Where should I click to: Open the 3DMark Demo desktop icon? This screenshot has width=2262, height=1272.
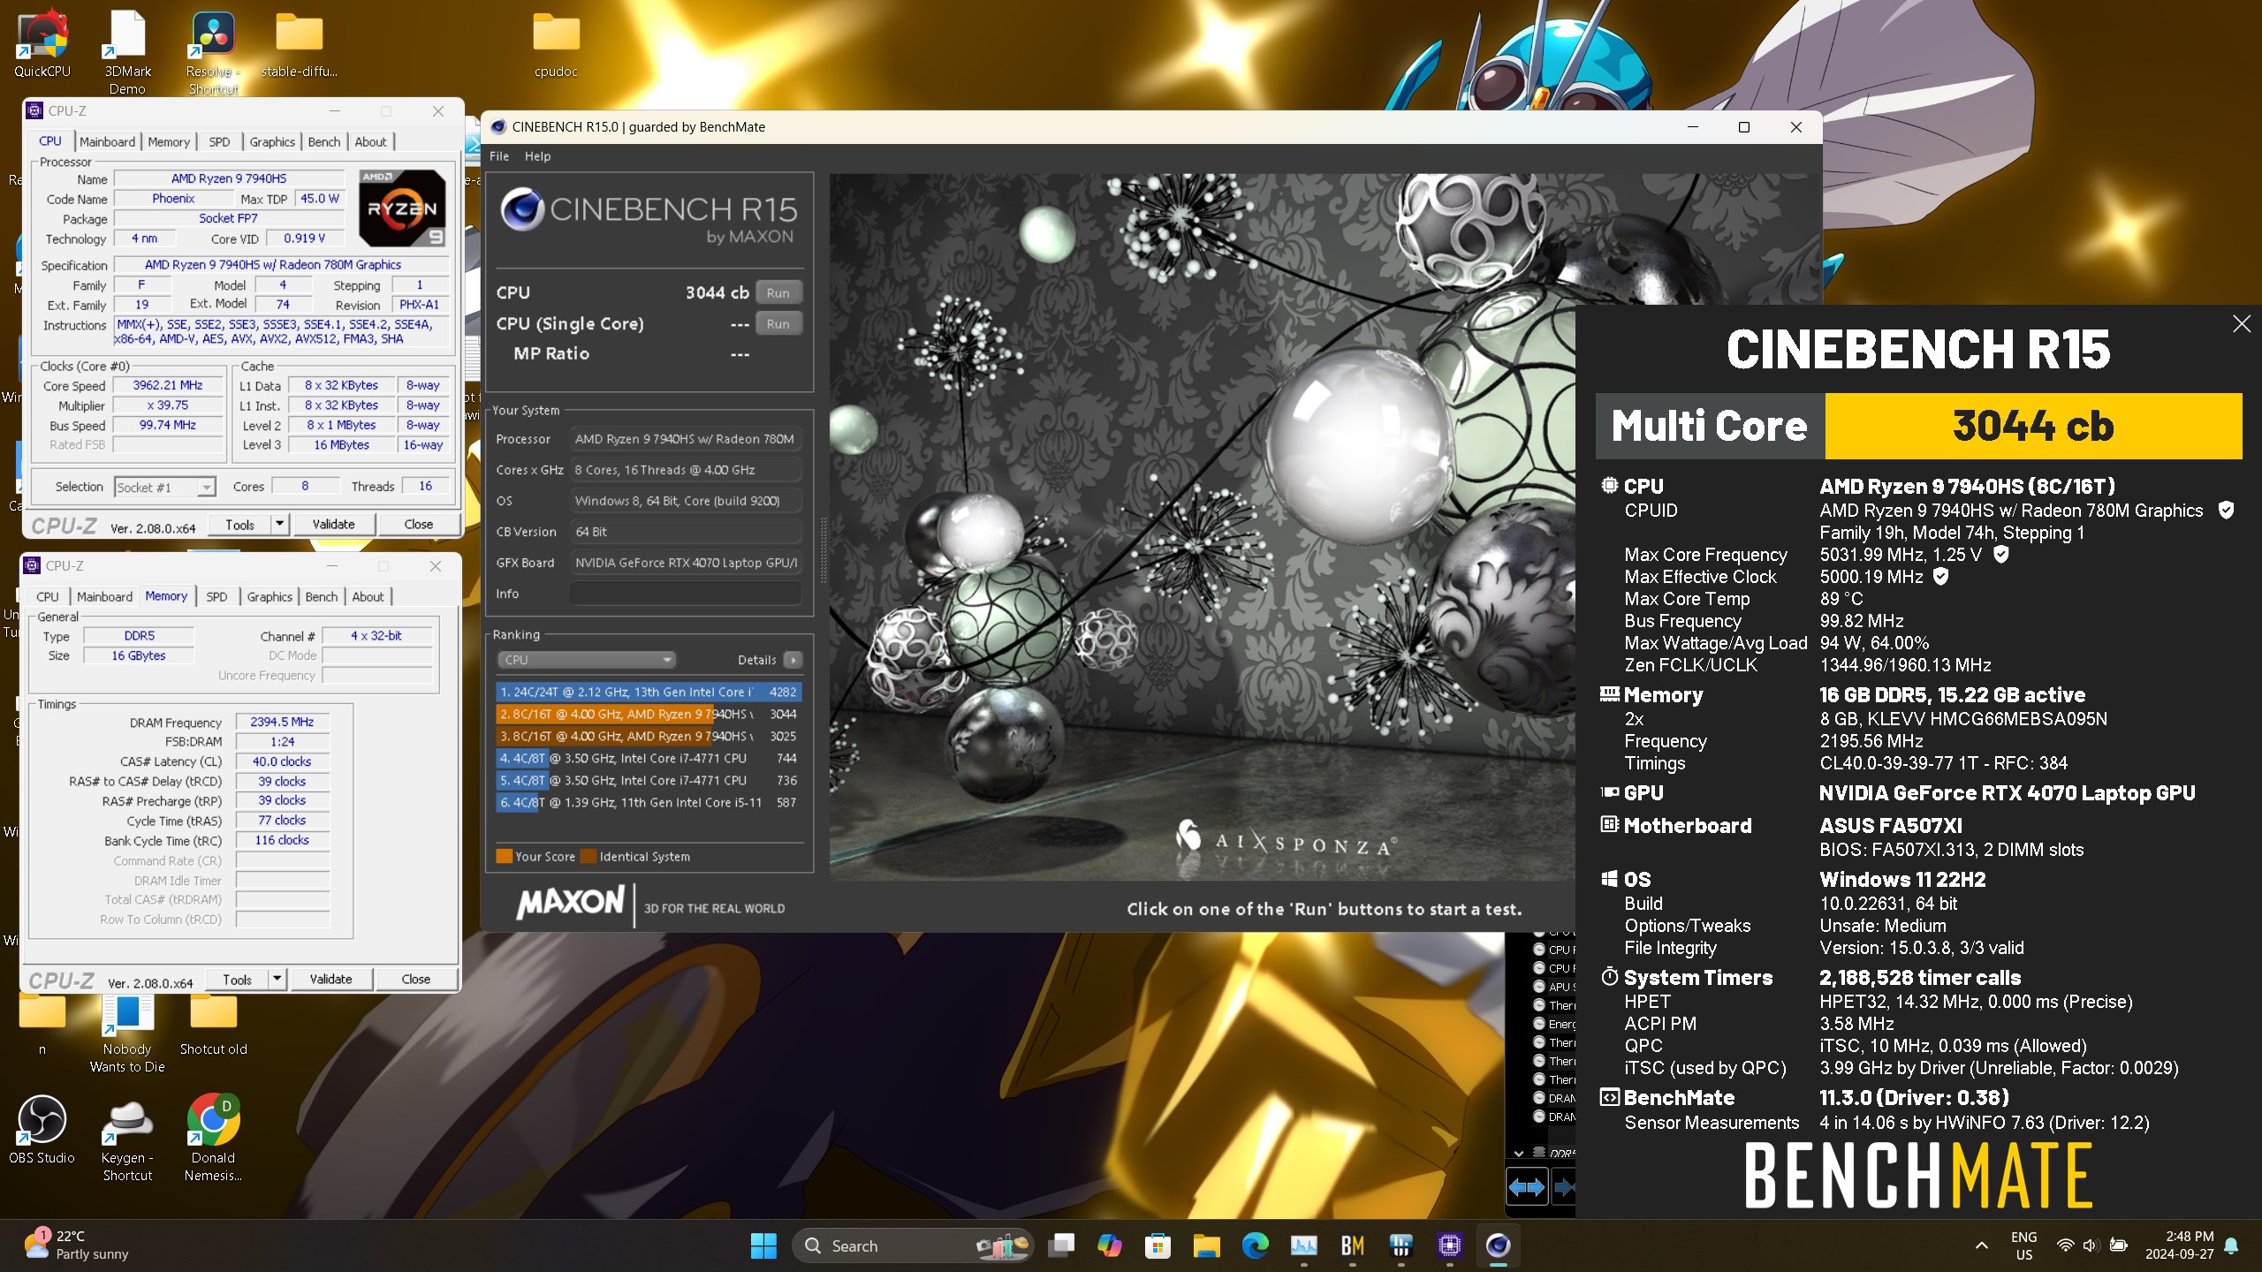point(127,52)
